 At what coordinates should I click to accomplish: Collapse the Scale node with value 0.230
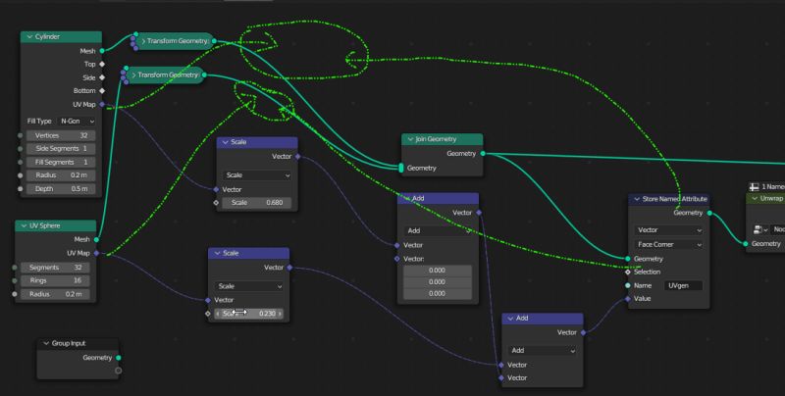pos(217,253)
